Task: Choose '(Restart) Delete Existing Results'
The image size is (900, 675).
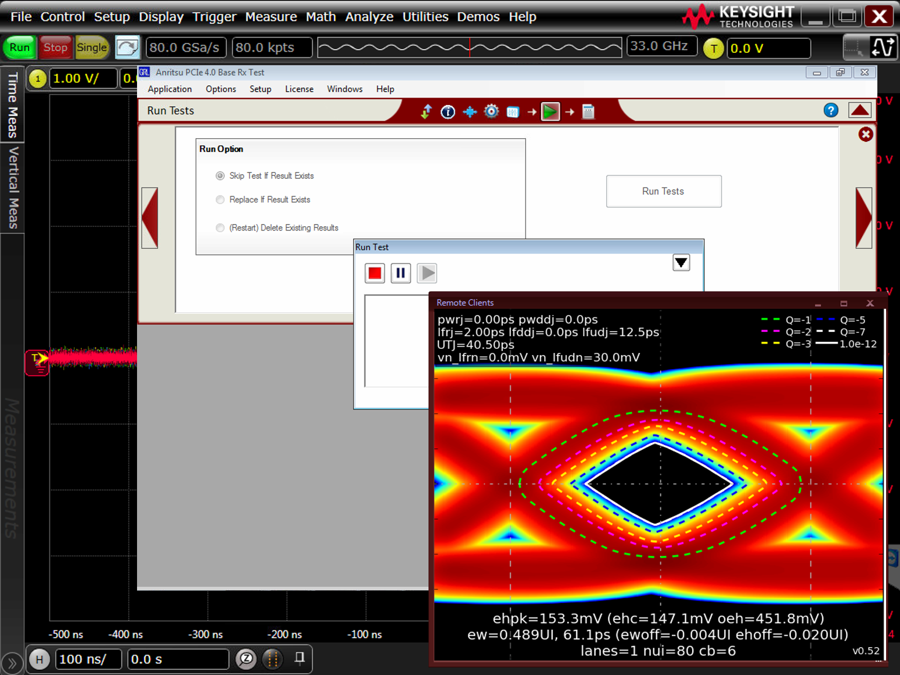Action: click(x=220, y=228)
